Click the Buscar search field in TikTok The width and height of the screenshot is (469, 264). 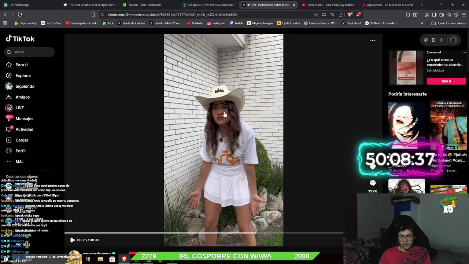pyautogui.click(x=30, y=52)
